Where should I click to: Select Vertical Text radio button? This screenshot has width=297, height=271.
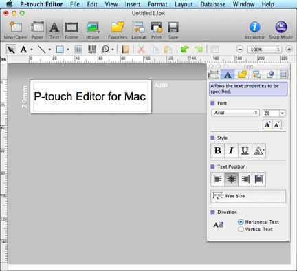coord(241,229)
